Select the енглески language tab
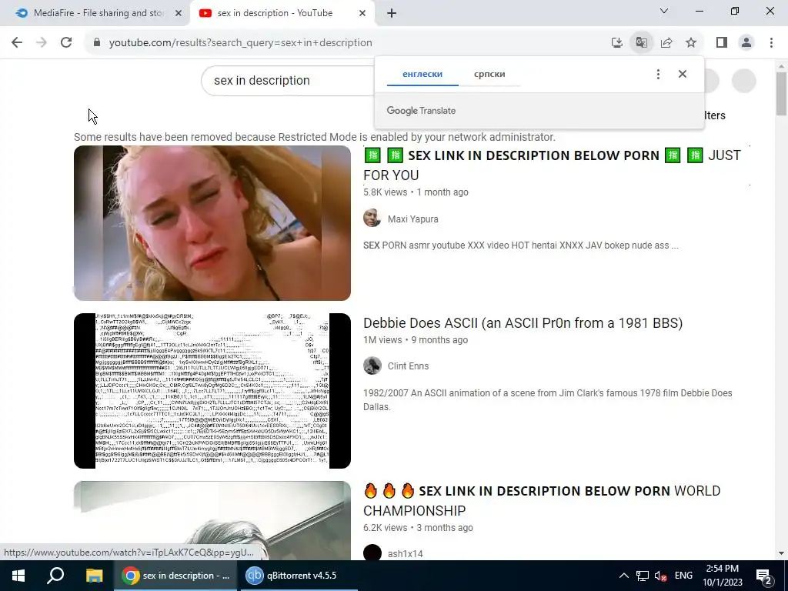Screen dimensions: 788x591 [422, 74]
